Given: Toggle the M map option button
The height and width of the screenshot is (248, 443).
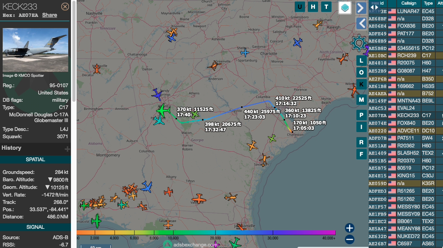Looking at the screenshot, I should [x=361, y=100].
